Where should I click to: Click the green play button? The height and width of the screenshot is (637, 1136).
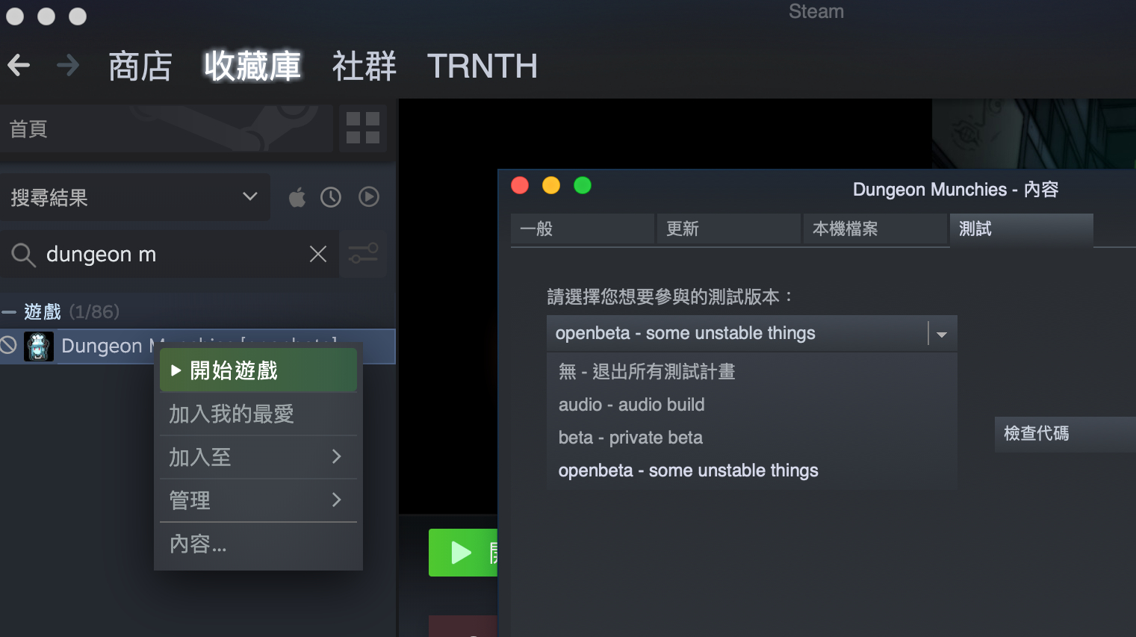click(x=462, y=553)
